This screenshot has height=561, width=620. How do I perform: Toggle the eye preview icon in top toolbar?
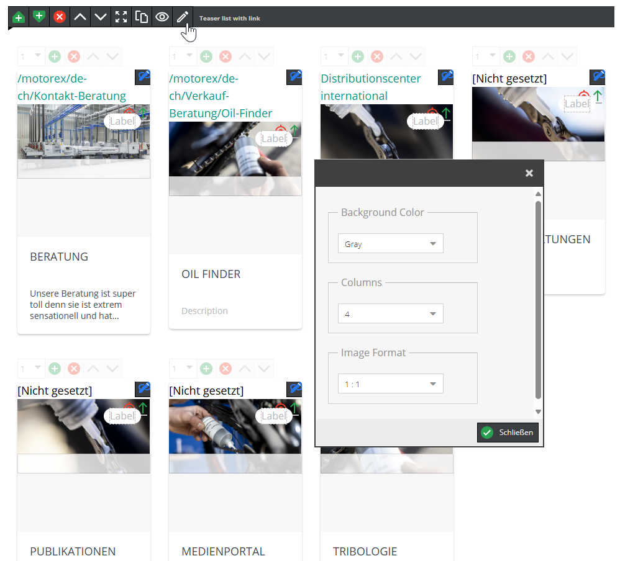pyautogui.click(x=162, y=17)
